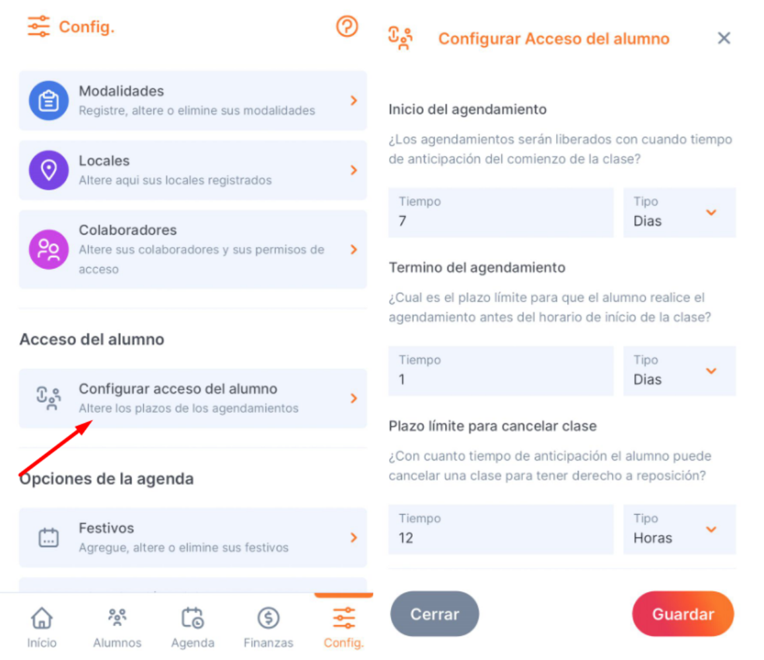Expand the Tipo dropdown under Inicio del agendamiento
This screenshot has height=660, width=764.
pos(679,213)
